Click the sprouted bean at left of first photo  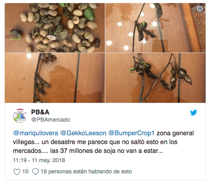(x=15, y=35)
